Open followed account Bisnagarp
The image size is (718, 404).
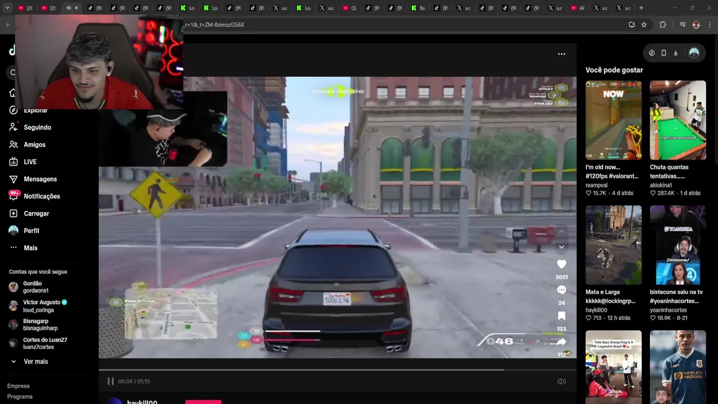[33, 324]
